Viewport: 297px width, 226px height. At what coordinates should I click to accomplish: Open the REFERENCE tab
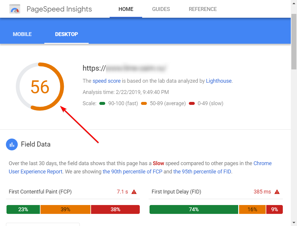pyautogui.click(x=203, y=9)
